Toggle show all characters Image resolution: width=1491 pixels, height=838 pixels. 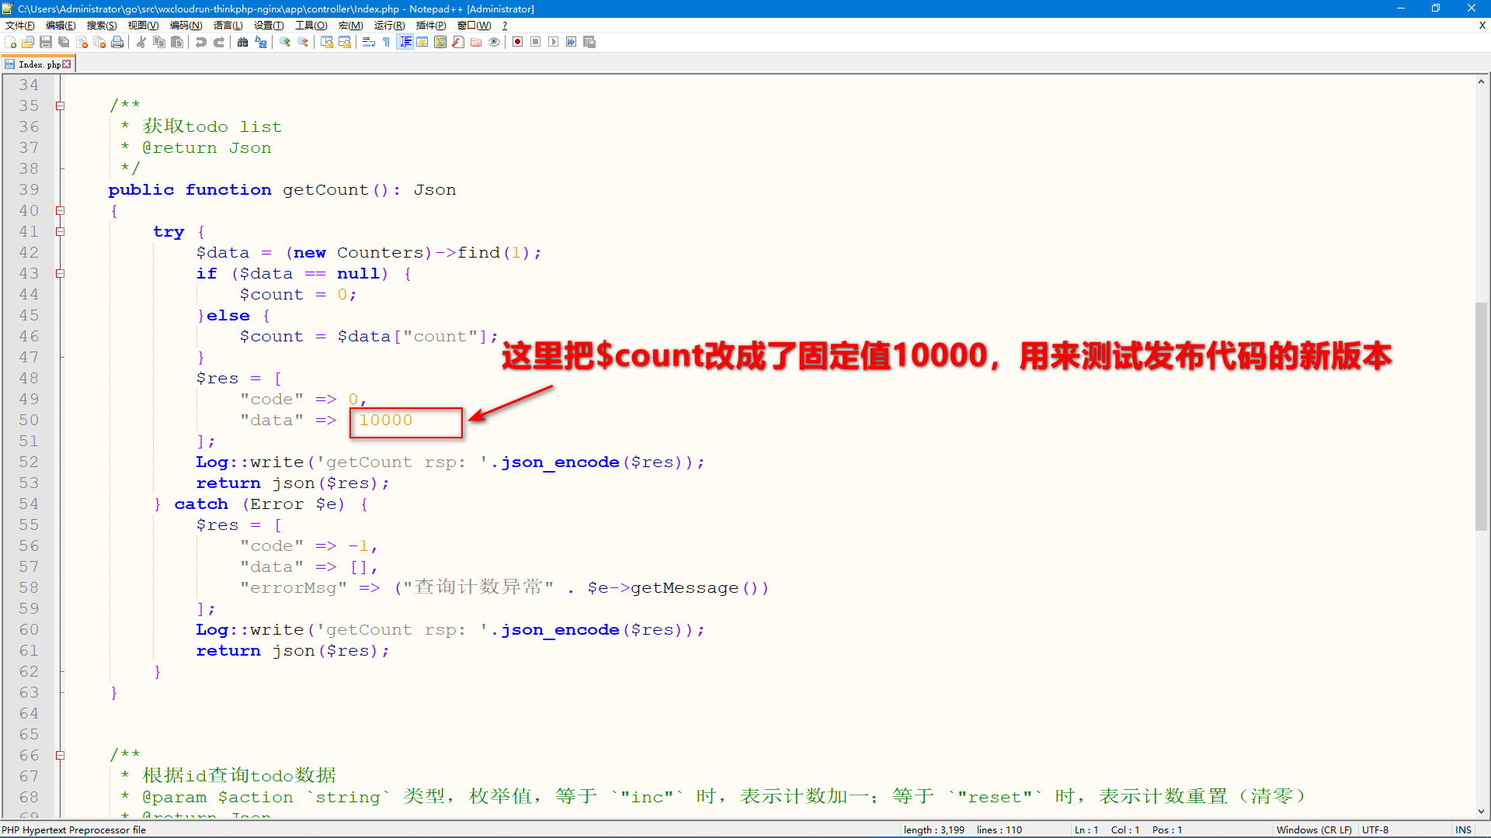point(385,42)
